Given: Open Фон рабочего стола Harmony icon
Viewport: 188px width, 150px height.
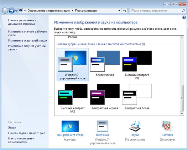Looking at the screenshot, I should 70,126.
